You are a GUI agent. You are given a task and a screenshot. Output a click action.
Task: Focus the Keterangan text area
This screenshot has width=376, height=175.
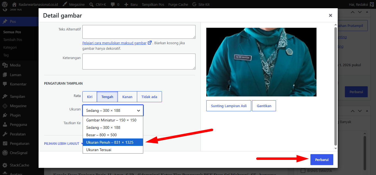click(x=139, y=62)
